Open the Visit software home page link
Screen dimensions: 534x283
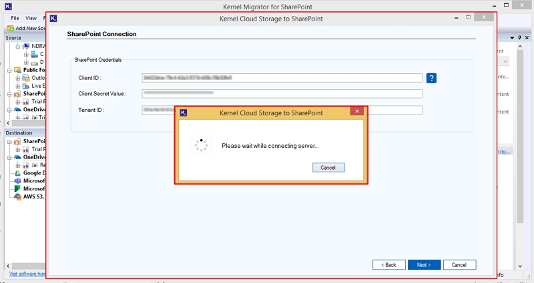pos(27,274)
